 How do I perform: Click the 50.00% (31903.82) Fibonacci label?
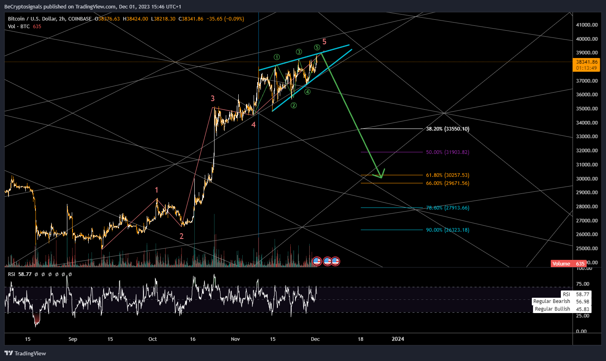448,152
